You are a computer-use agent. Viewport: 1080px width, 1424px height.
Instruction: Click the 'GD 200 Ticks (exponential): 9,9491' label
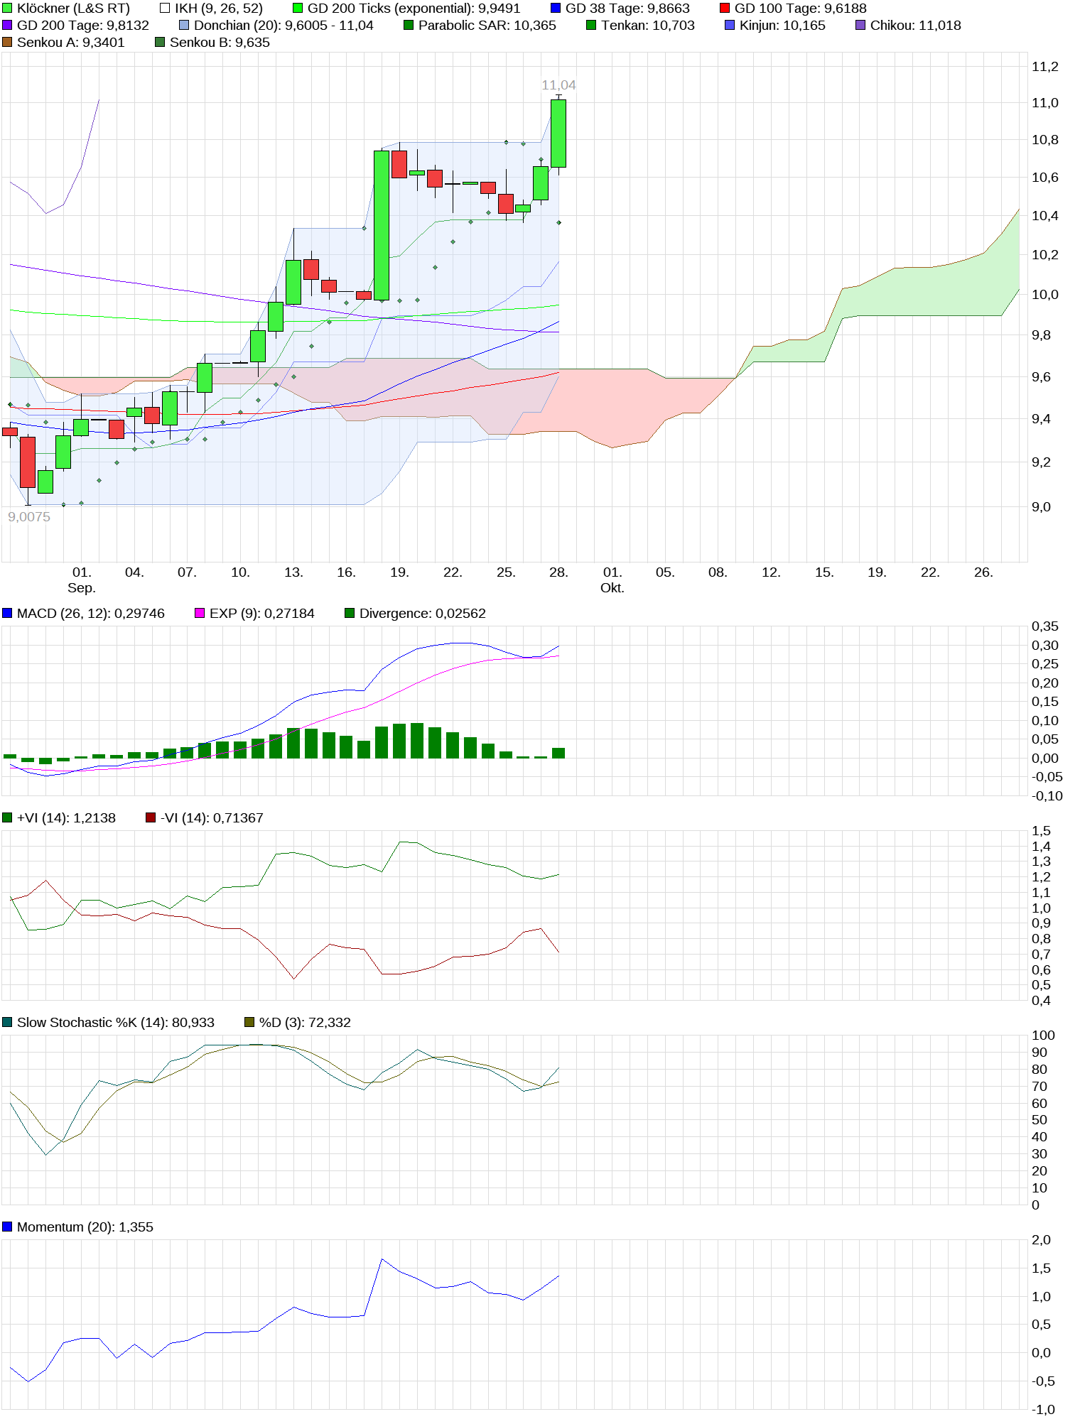[414, 9]
